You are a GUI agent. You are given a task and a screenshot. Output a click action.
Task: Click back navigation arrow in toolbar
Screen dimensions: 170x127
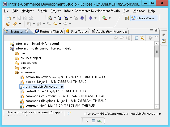[x=55, y=24]
